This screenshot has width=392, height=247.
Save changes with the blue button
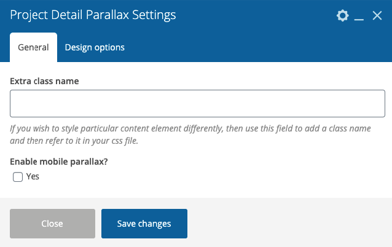pos(144,224)
